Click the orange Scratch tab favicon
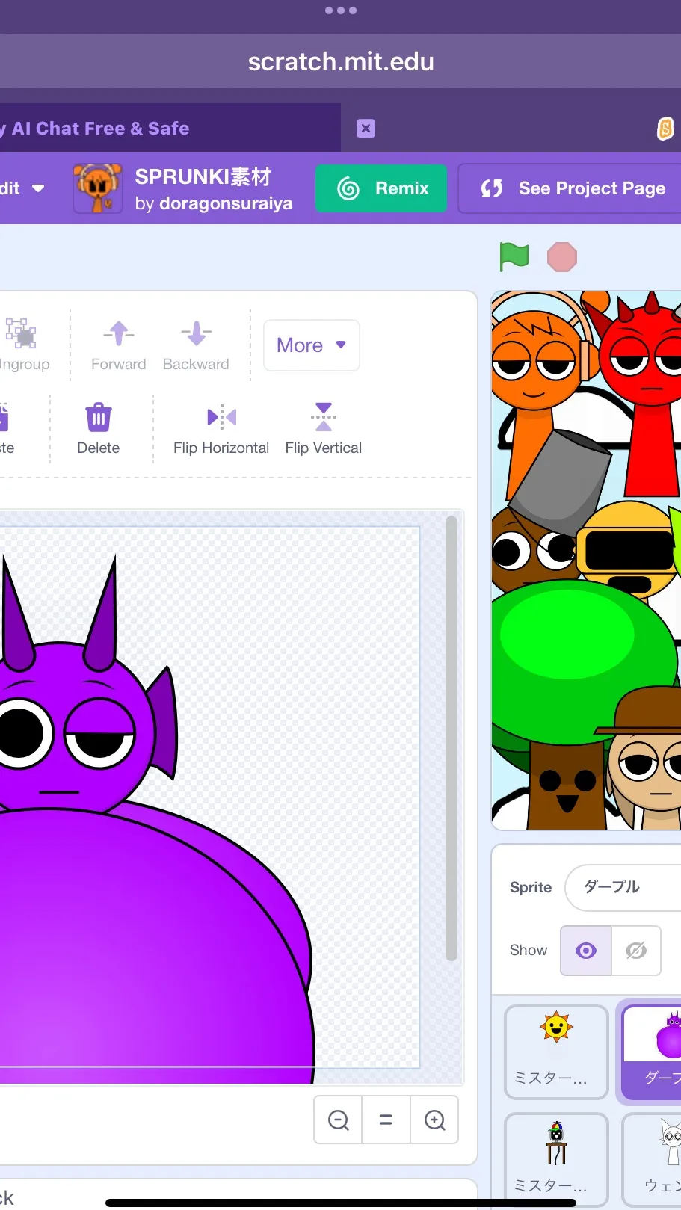Image resolution: width=681 pixels, height=1210 pixels. (x=665, y=129)
